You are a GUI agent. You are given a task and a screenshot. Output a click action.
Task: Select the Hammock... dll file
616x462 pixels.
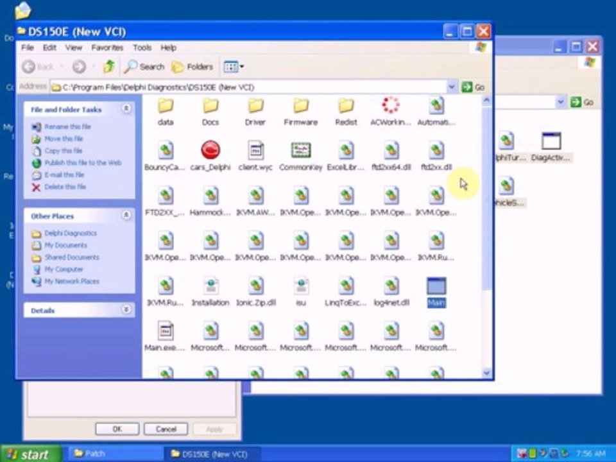(210, 201)
